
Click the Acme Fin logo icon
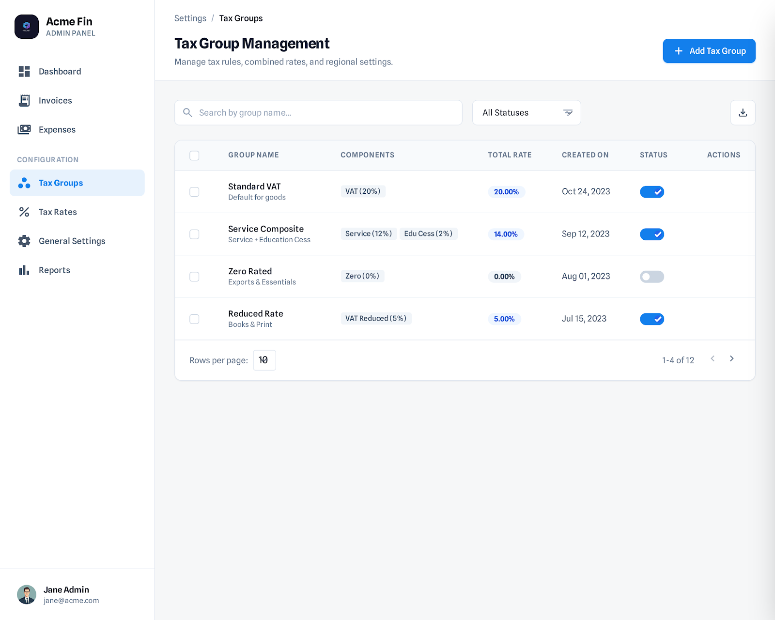tap(27, 27)
